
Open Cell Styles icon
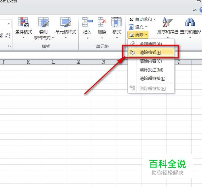[x=65, y=22]
